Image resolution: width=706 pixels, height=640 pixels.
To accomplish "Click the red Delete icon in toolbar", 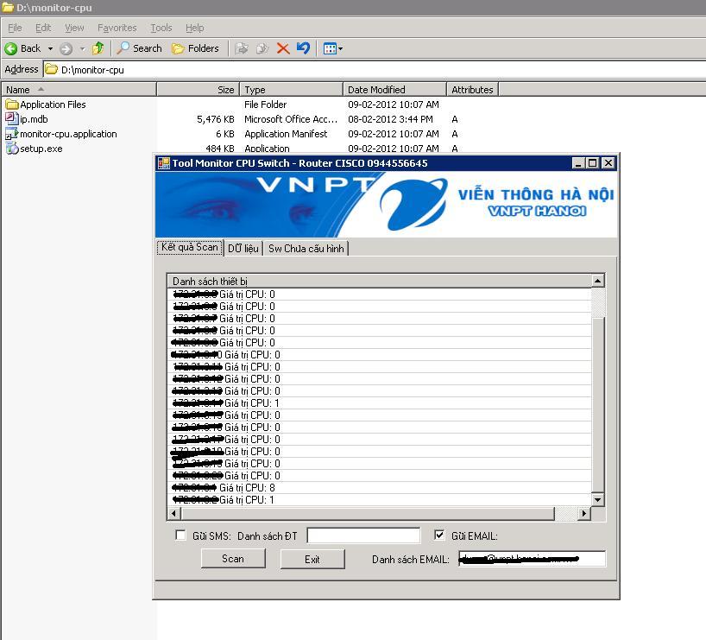I will pos(282,48).
